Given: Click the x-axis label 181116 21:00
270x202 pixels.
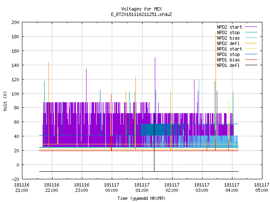Looking at the screenshot, I should tap(22, 188).
